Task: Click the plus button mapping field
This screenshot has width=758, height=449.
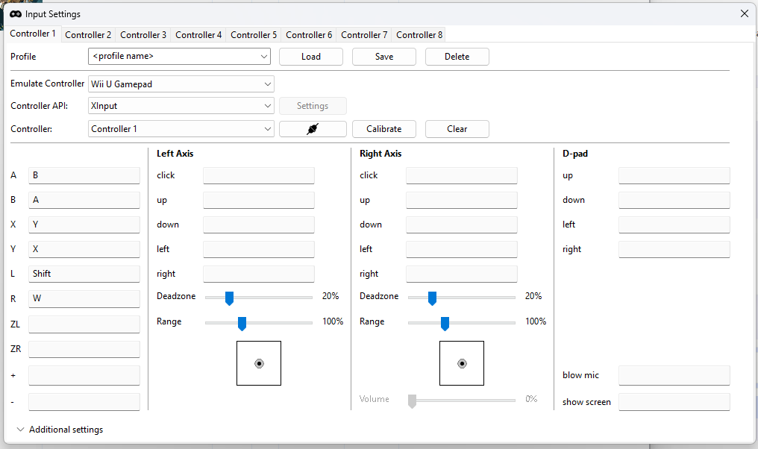Action: (84, 376)
